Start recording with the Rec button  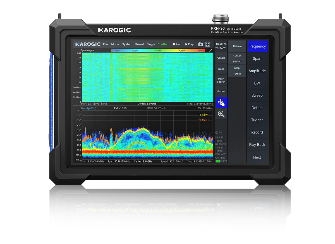(x=176, y=44)
